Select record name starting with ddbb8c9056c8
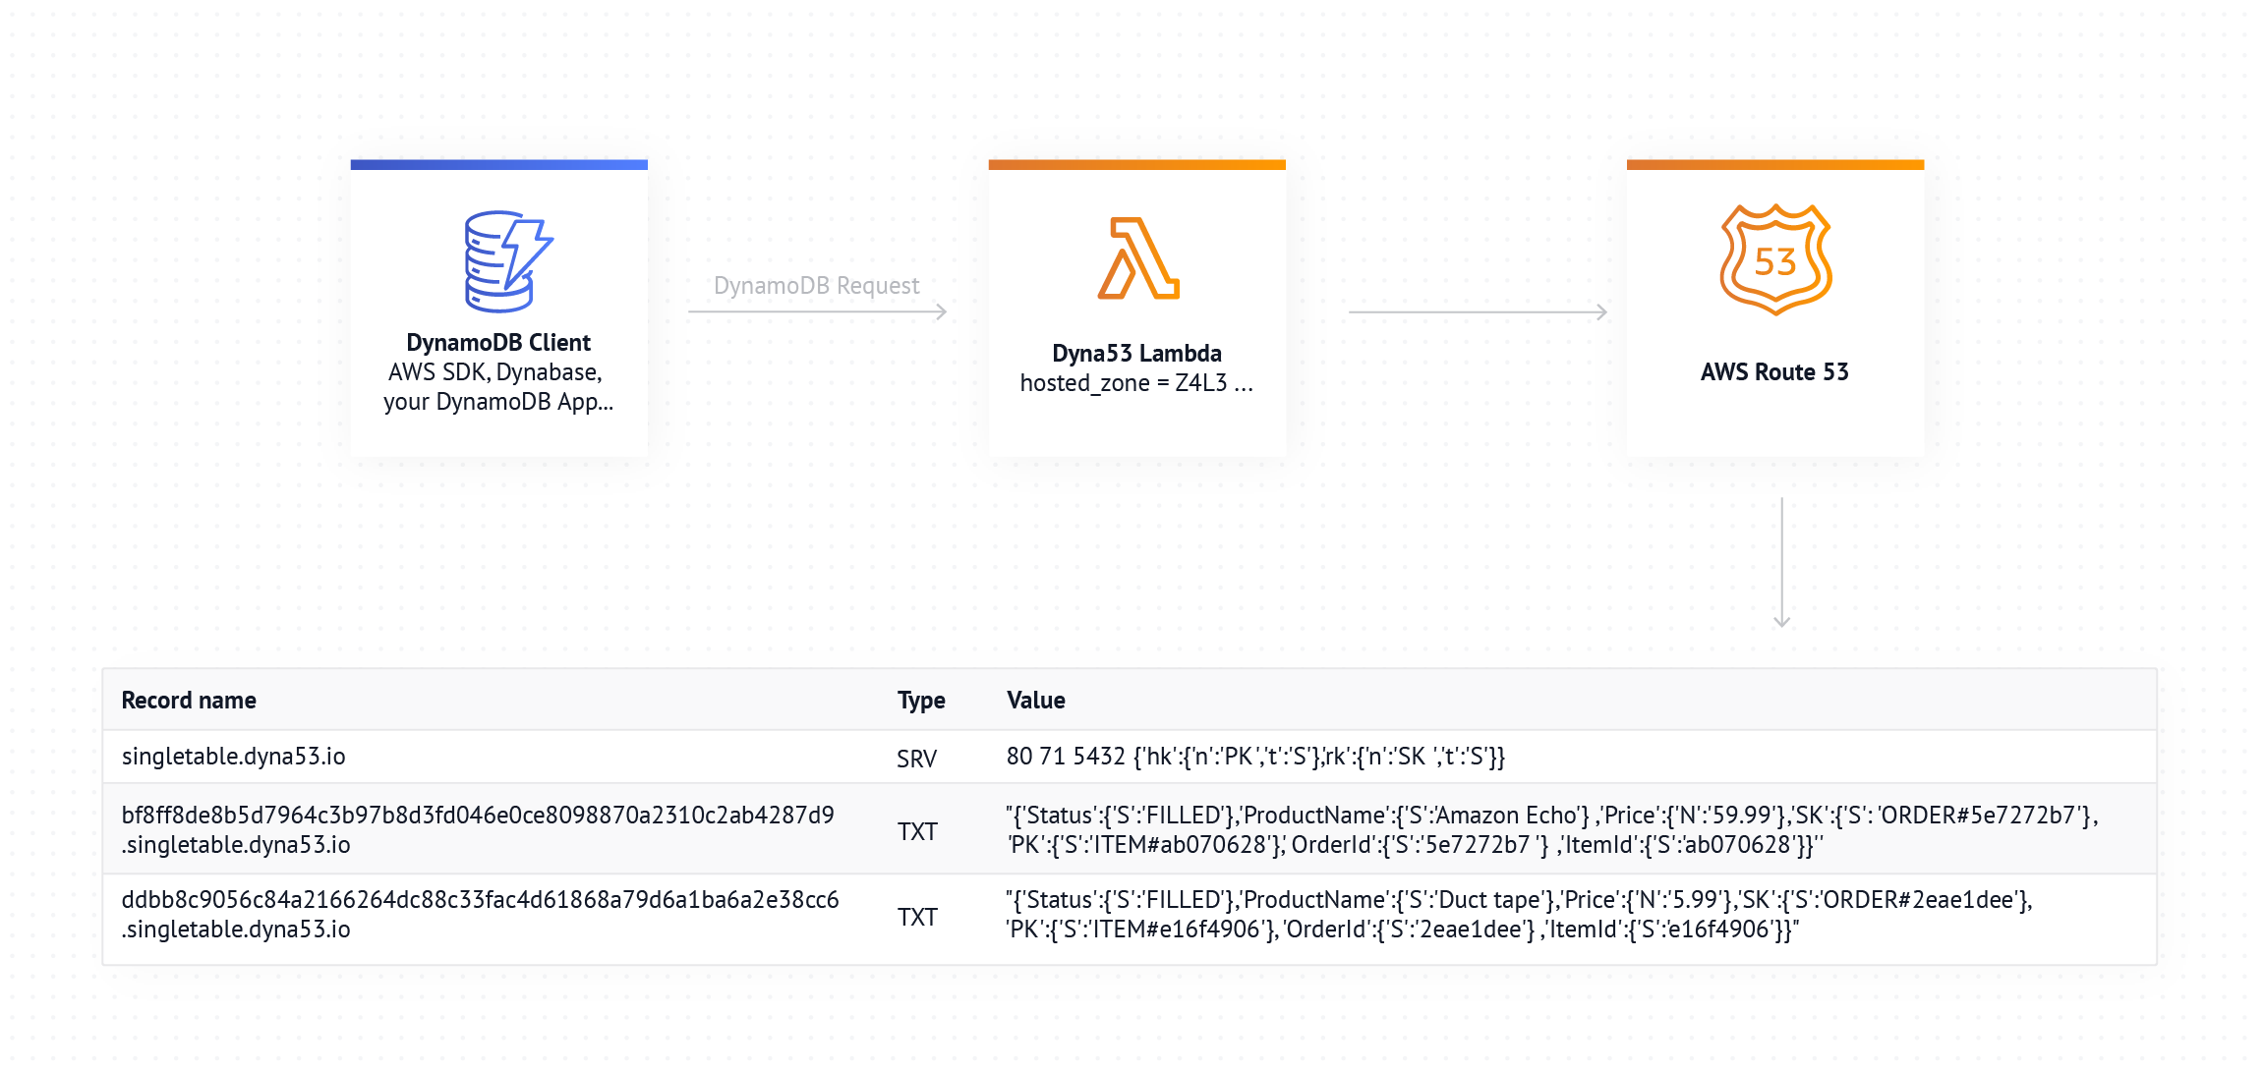Image resolution: width=2264 pixels, height=1071 pixels. (x=480, y=915)
